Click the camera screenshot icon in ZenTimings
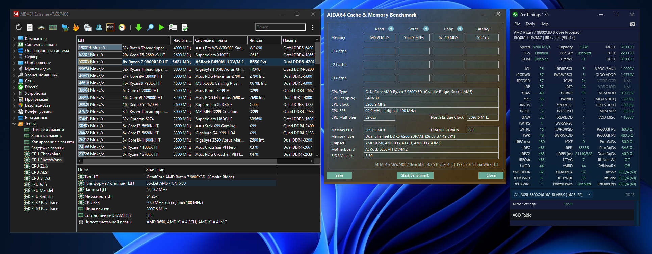Image resolution: width=652 pixels, height=254 pixels. pyautogui.click(x=633, y=24)
